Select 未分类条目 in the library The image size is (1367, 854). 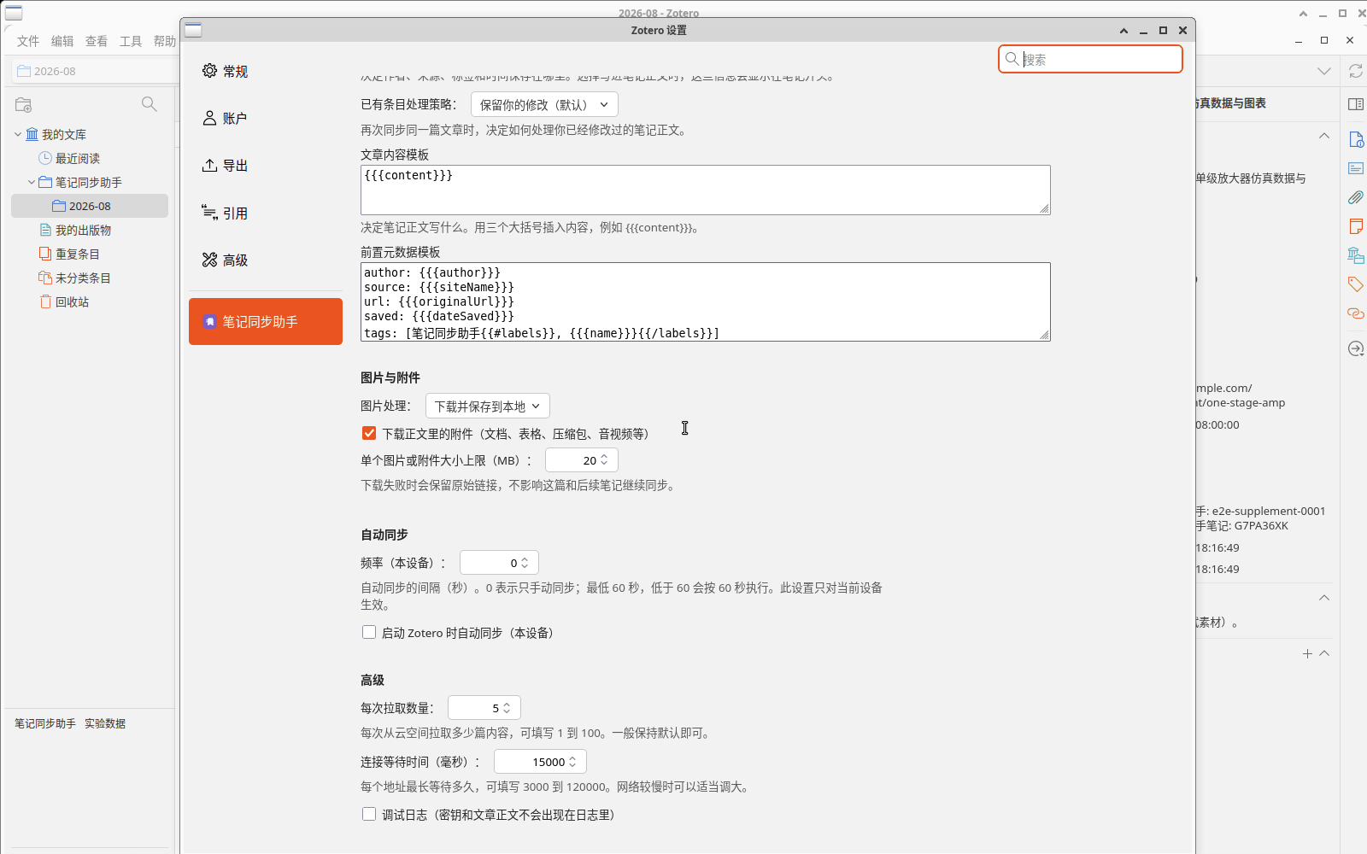tap(83, 278)
